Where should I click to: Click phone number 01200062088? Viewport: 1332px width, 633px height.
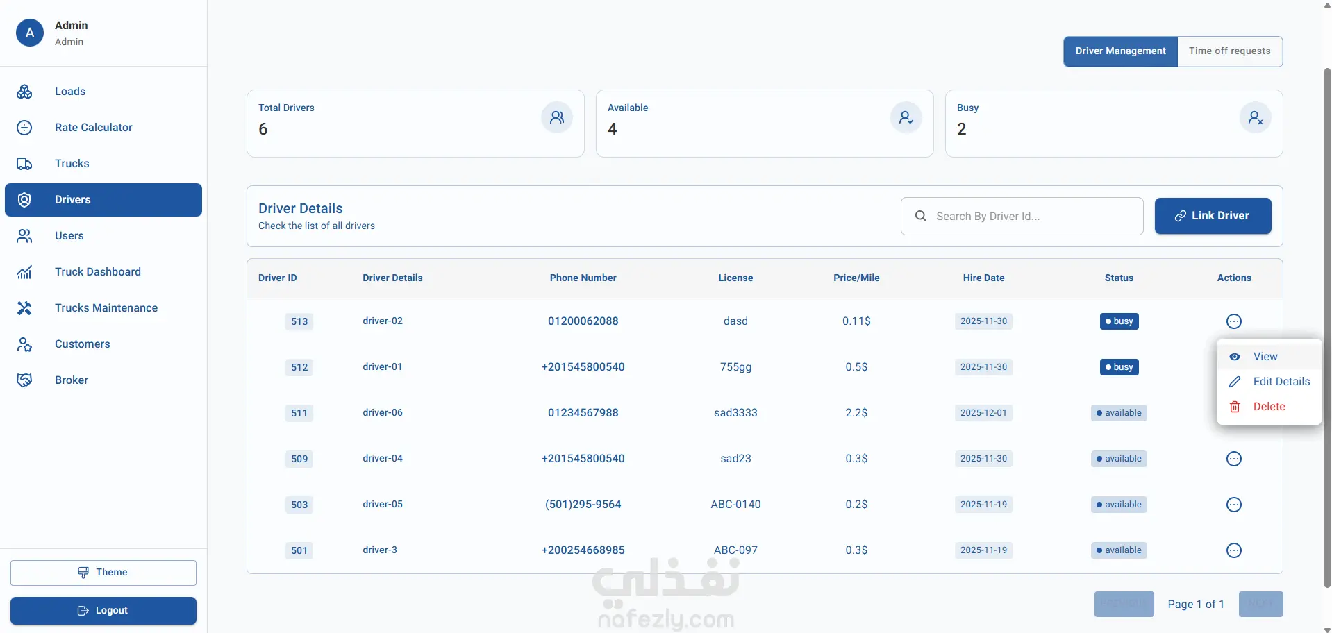pos(583,321)
